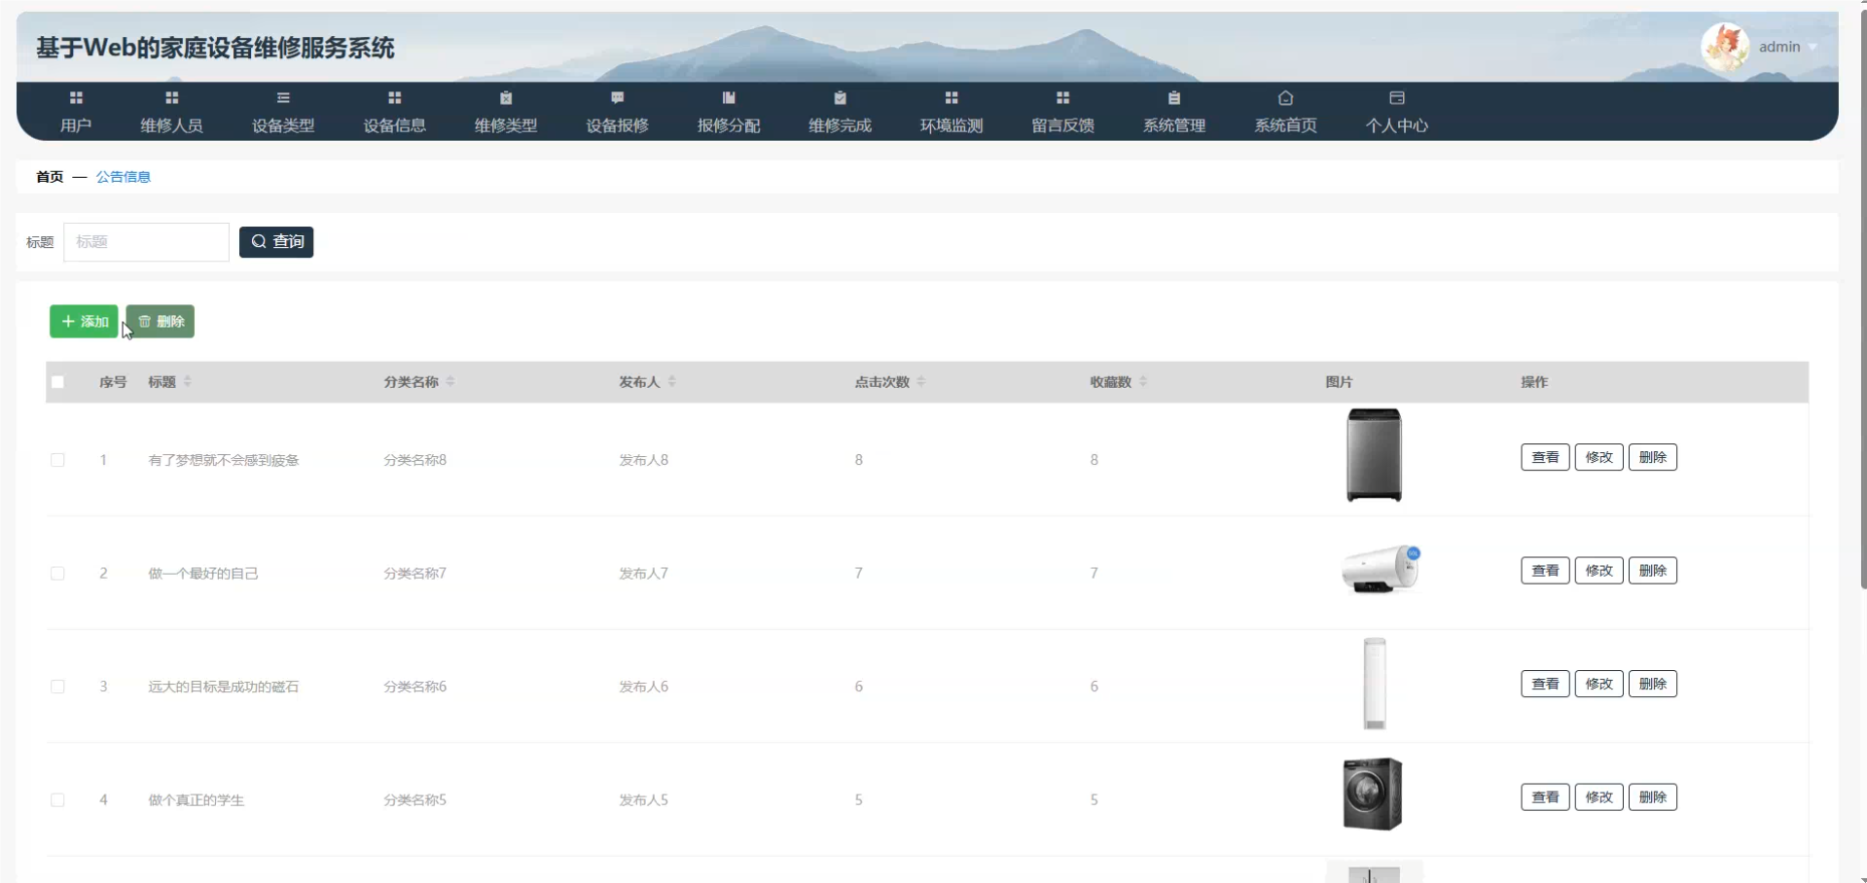Delete the 有了梦想就不会感到疲惫 row

[x=1652, y=457]
